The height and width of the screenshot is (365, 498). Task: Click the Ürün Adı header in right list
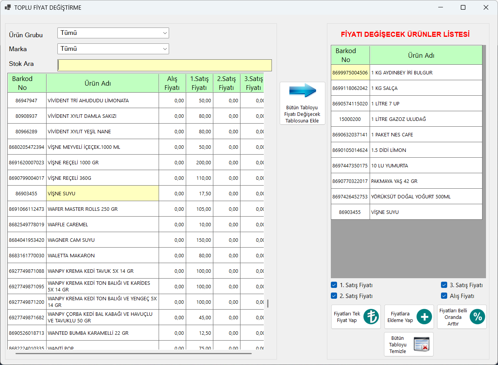click(426, 55)
